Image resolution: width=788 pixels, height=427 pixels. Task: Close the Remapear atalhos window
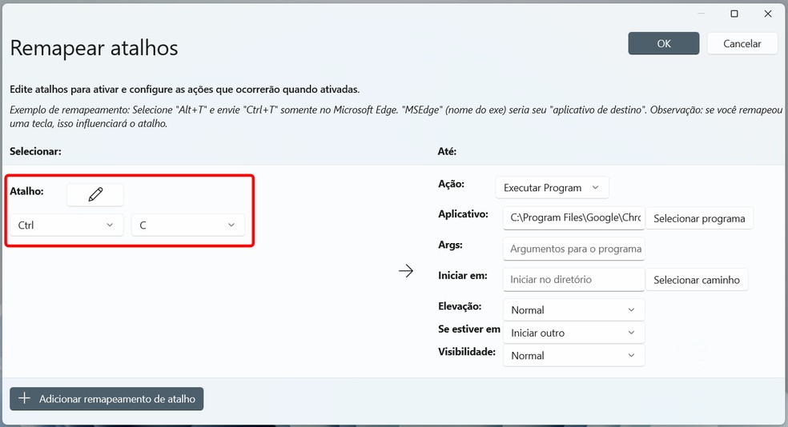tap(768, 14)
